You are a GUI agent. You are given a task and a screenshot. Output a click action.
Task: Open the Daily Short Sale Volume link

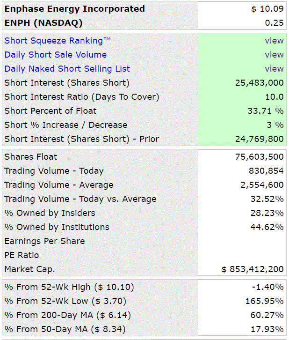pyautogui.click(x=55, y=55)
